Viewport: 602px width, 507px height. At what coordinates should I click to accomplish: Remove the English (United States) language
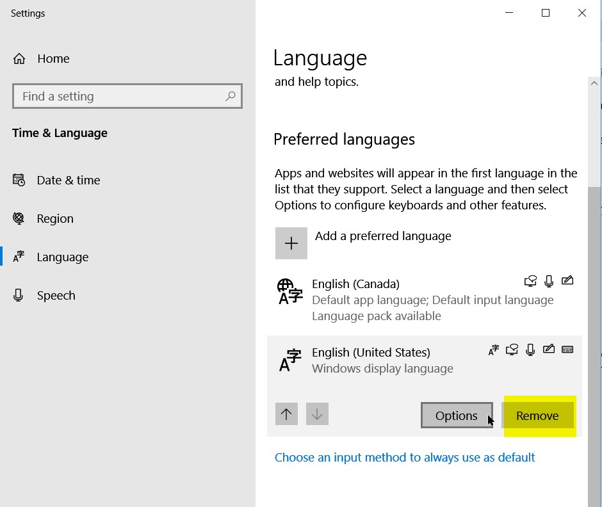(x=537, y=415)
